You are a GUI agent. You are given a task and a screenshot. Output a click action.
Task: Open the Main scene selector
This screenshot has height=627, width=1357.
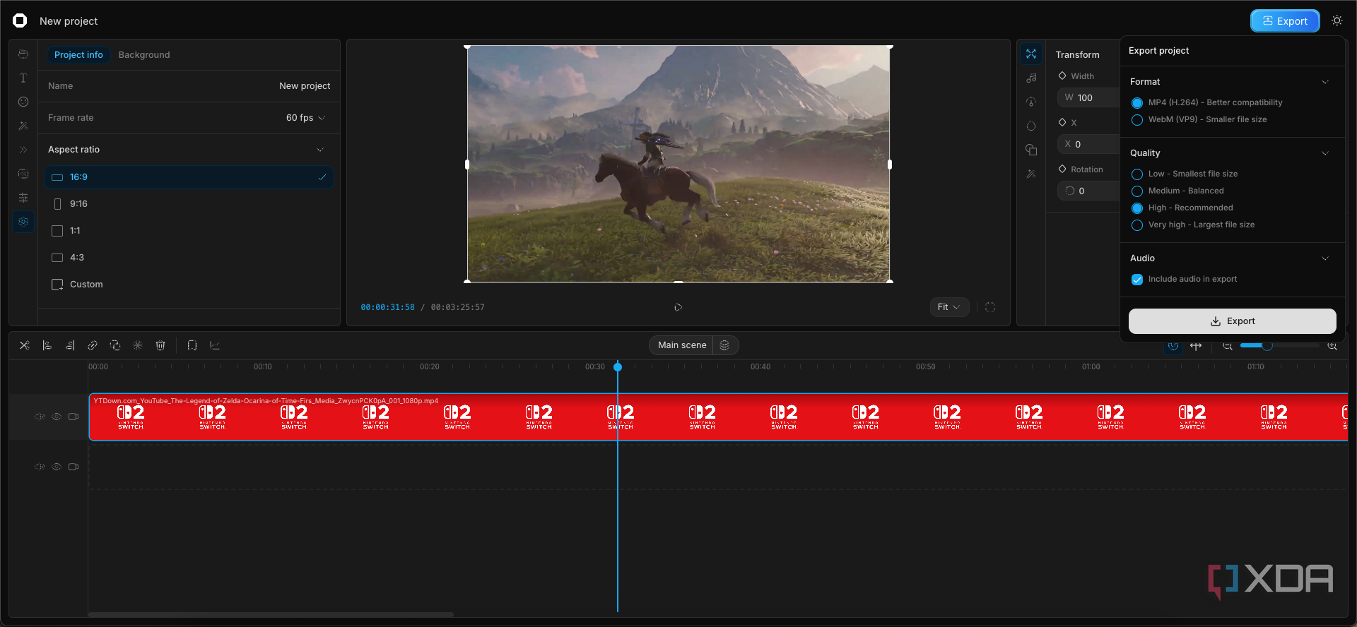[x=681, y=345]
